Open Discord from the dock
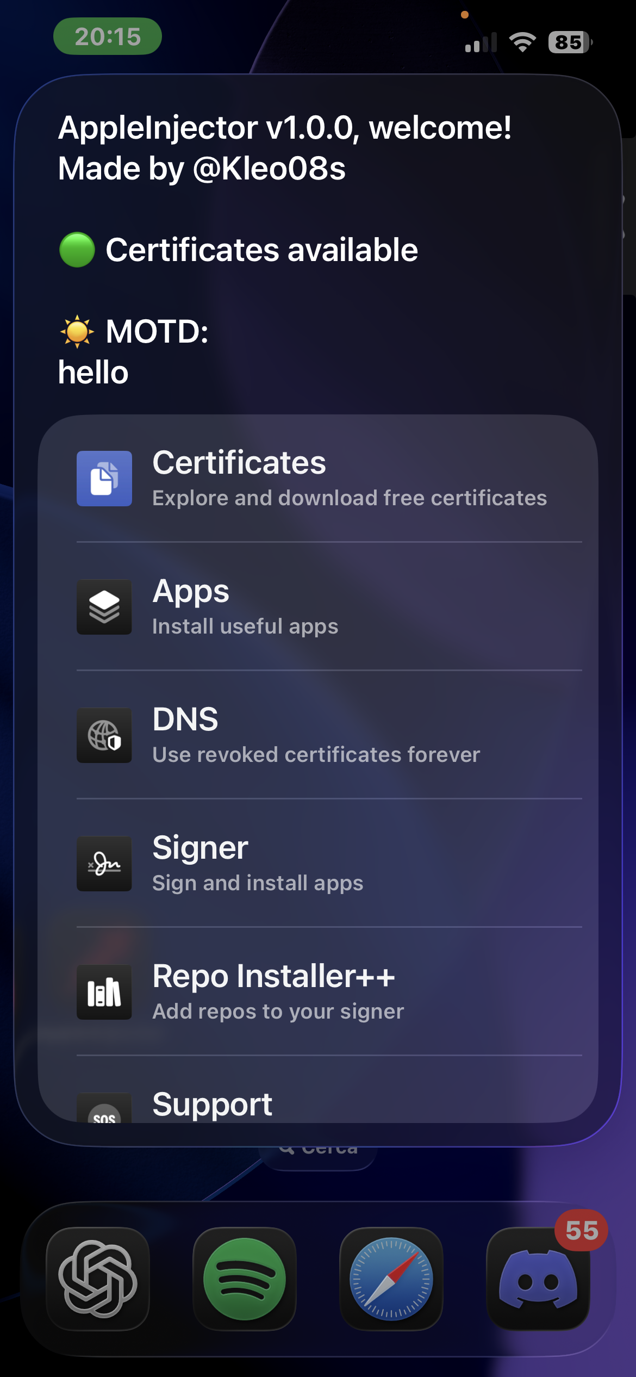 pyautogui.click(x=538, y=1279)
